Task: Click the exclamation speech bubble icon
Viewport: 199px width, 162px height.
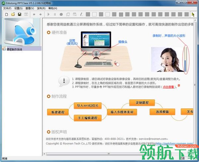Action: click(64, 81)
